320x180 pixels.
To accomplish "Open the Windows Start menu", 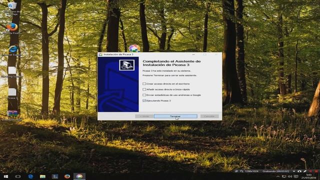I will (x=6, y=176).
